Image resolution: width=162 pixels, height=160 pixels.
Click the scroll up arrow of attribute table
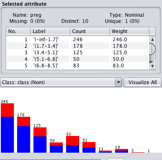(152, 40)
